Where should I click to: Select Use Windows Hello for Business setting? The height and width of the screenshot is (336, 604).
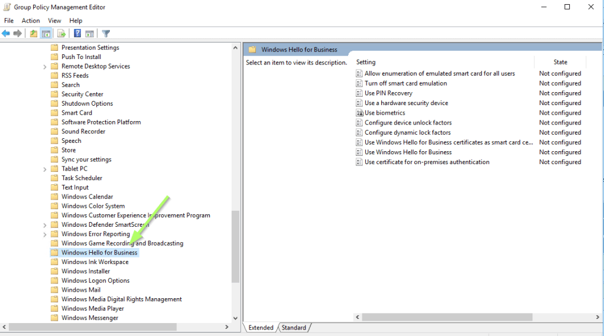(x=408, y=152)
